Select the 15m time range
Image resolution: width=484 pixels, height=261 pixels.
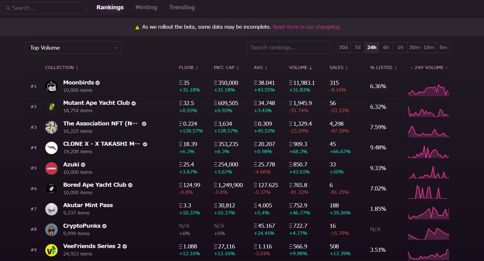(x=429, y=47)
